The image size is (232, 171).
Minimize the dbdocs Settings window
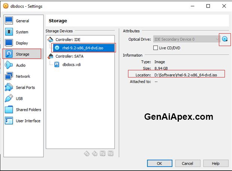(x=192, y=6)
